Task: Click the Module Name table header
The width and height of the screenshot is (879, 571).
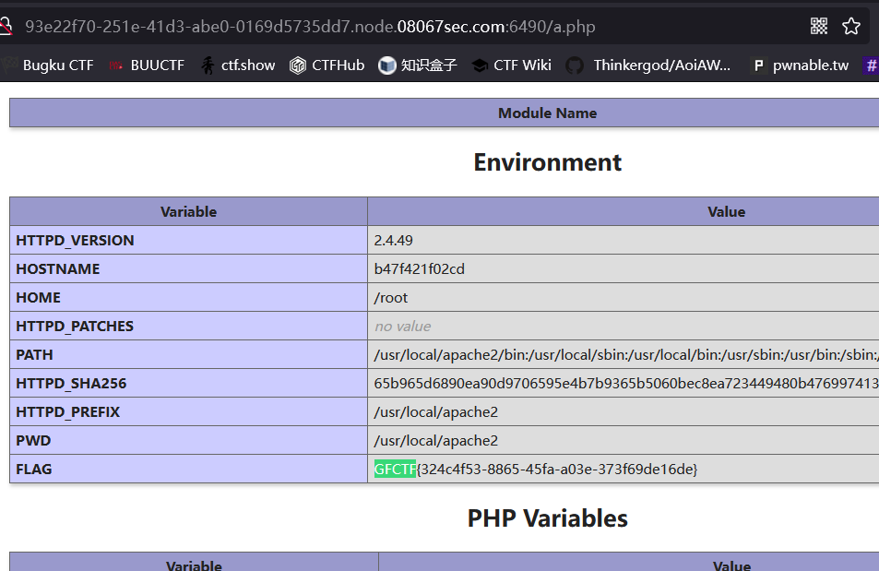Action: 444,113
